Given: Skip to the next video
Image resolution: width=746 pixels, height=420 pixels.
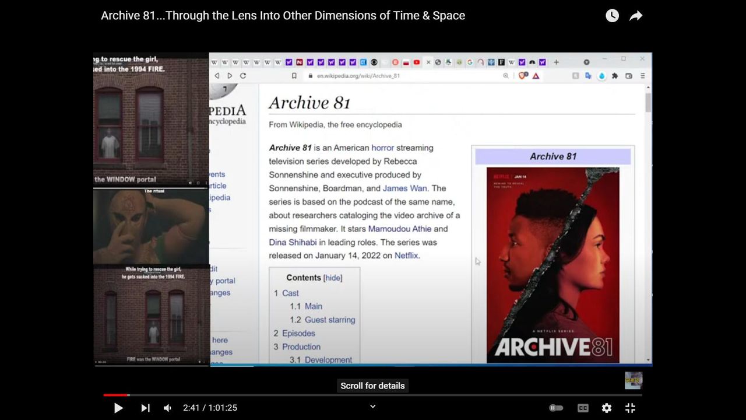Looking at the screenshot, I should pos(145,408).
